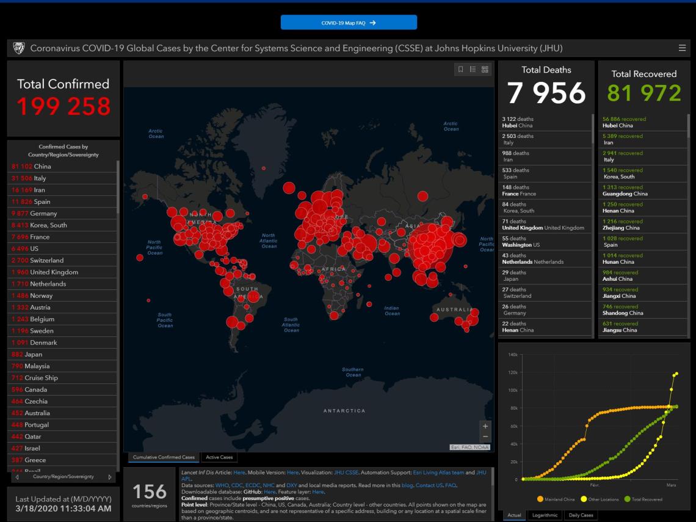Image resolution: width=696 pixels, height=522 pixels.
Task: Zoom in on the map with plus button
Action: tap(485, 426)
